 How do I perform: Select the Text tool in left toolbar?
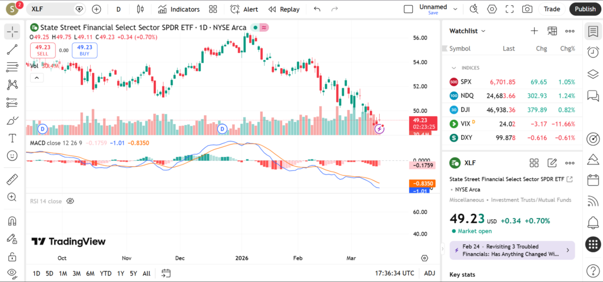pyautogui.click(x=12, y=138)
